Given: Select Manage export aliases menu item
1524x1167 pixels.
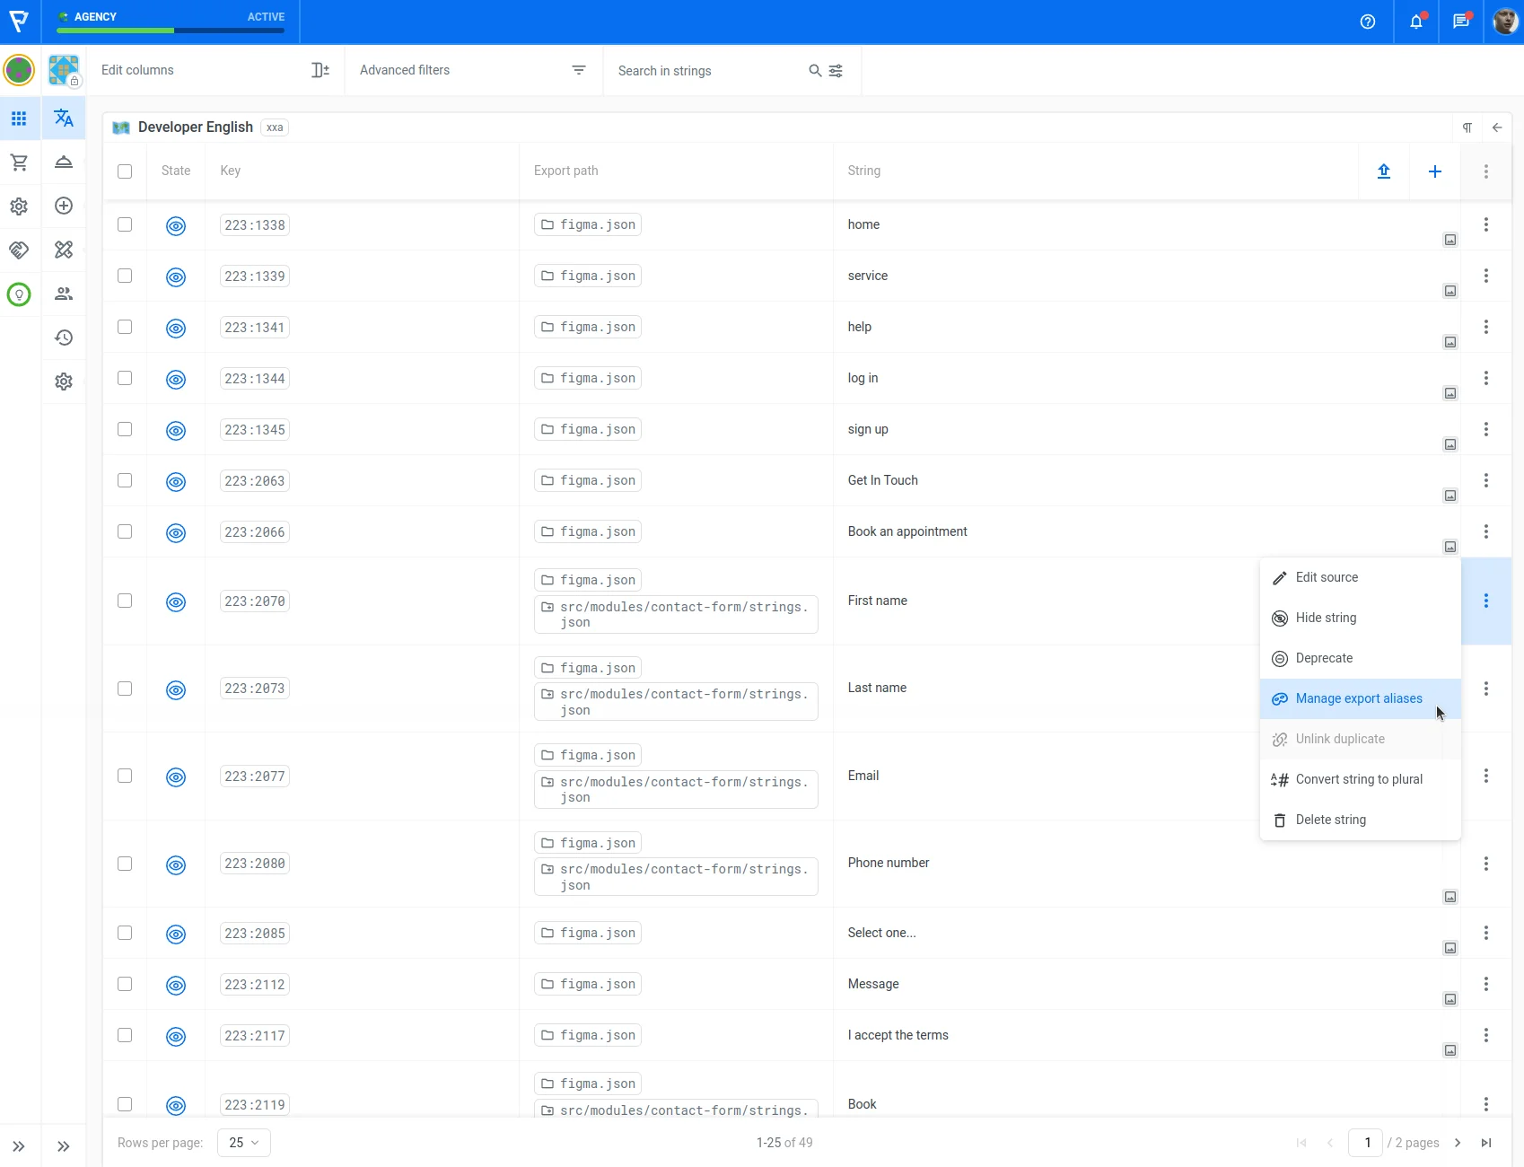Looking at the screenshot, I should (x=1358, y=698).
